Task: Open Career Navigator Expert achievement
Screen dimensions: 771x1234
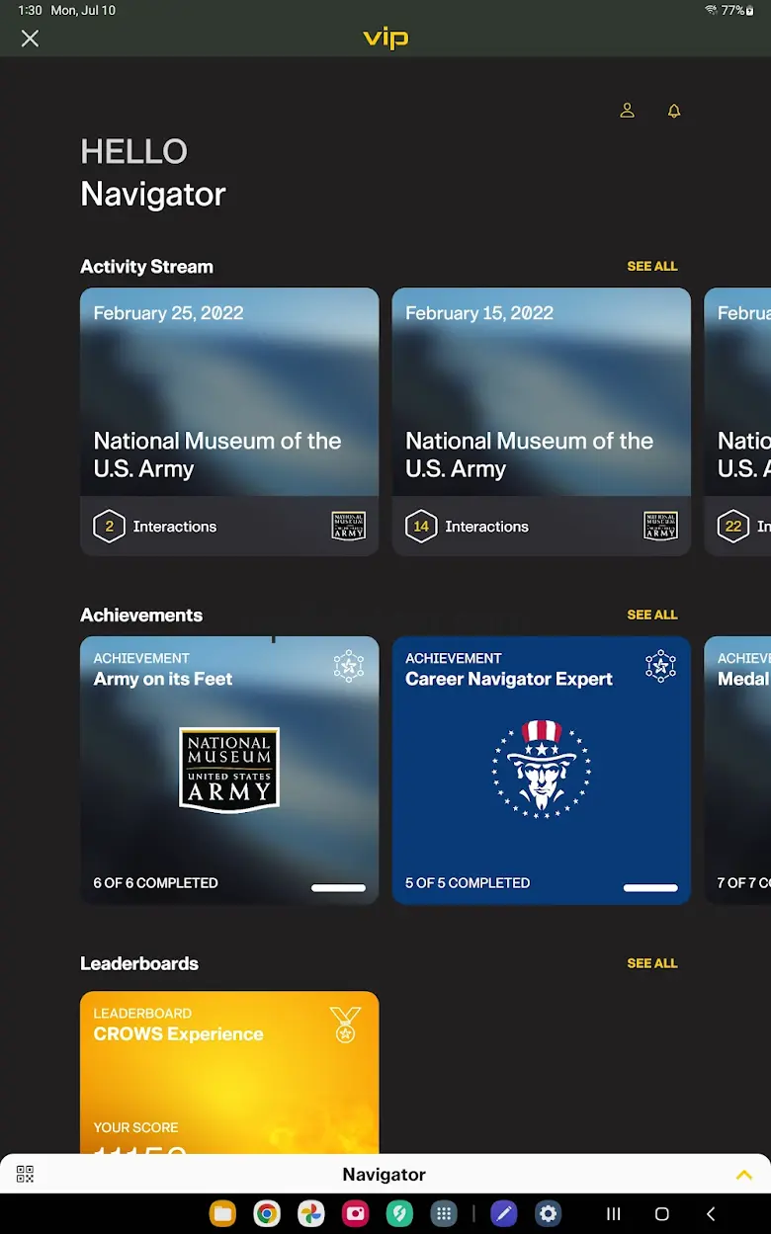Action: pos(542,771)
